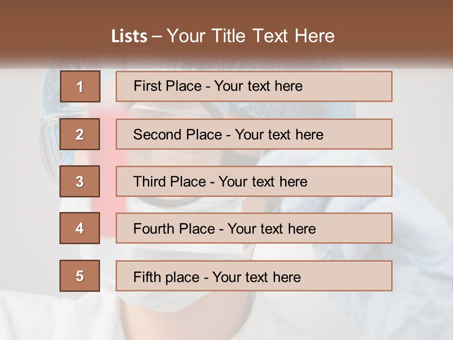Viewport: 453px width, 340px height.
Task: Select 'Your Title Text Here' in the heading
Action: (251, 36)
